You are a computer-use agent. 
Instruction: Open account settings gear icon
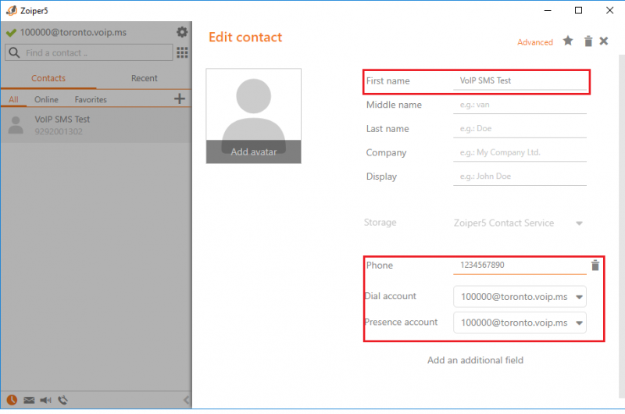pyautogui.click(x=182, y=32)
